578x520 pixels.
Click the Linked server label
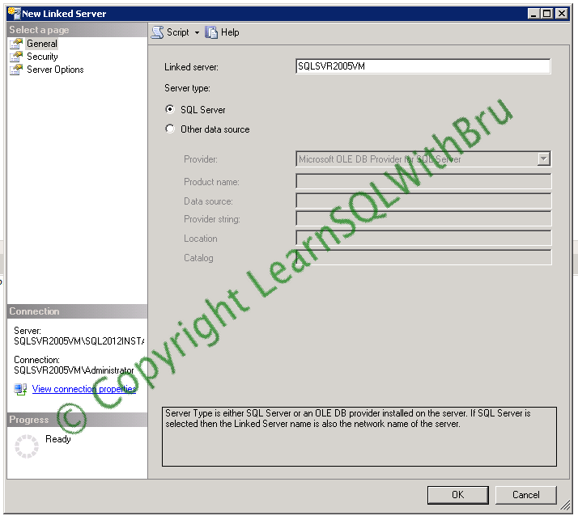(191, 67)
